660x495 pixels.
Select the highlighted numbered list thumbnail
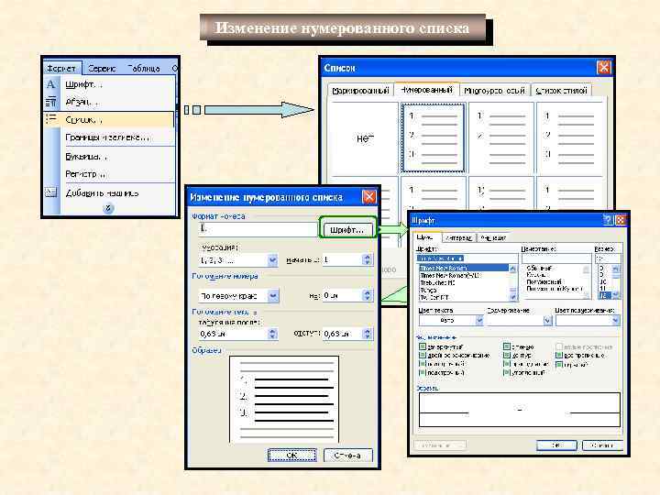pos(433,138)
